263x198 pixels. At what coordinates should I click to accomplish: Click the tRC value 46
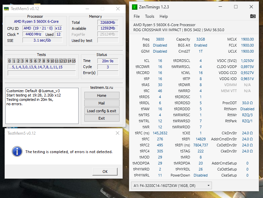[160, 91]
